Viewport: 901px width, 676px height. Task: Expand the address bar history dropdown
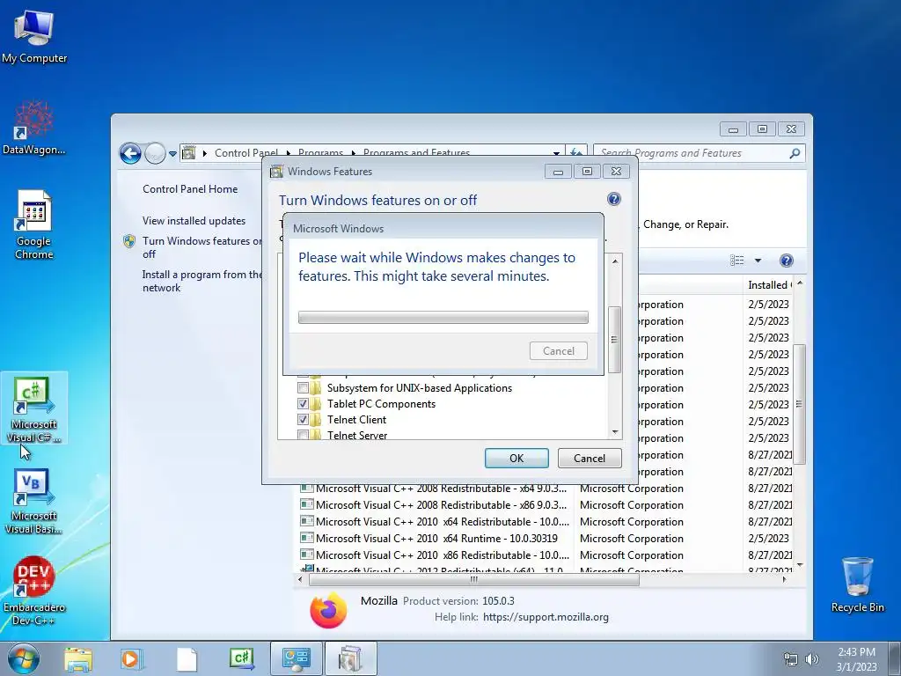556,153
